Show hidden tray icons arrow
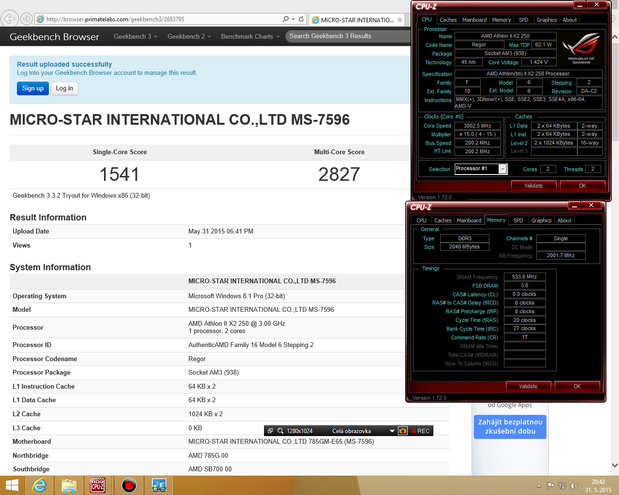The width and height of the screenshot is (619, 495). tap(539, 486)
